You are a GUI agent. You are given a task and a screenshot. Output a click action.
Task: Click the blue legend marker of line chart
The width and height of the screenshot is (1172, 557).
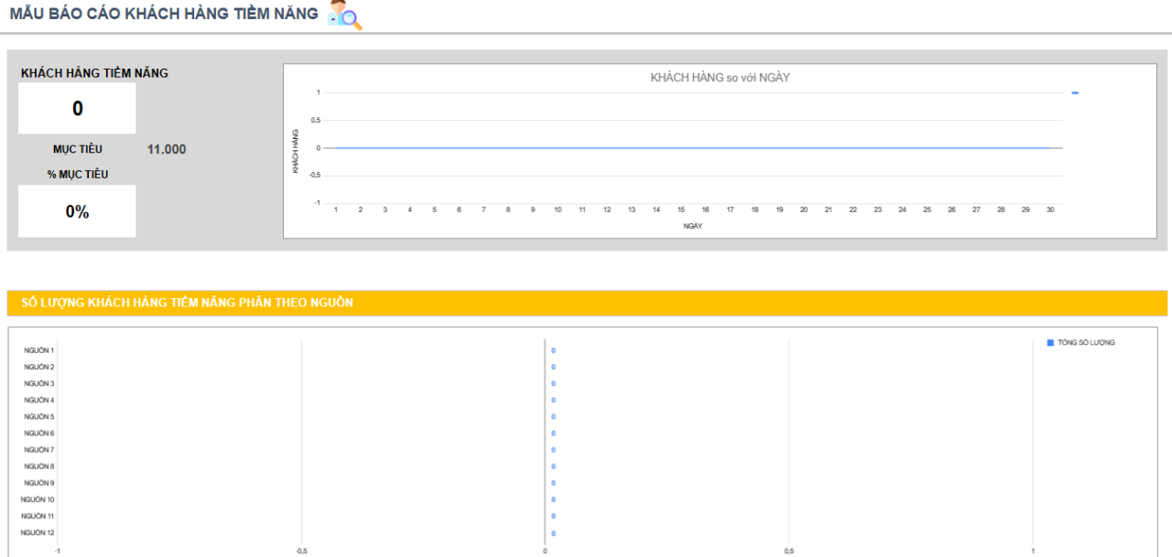click(x=1075, y=92)
